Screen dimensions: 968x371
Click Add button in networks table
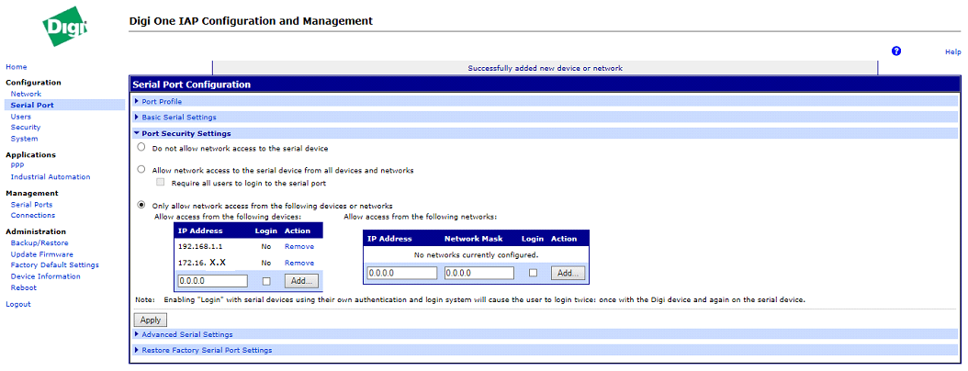point(568,273)
